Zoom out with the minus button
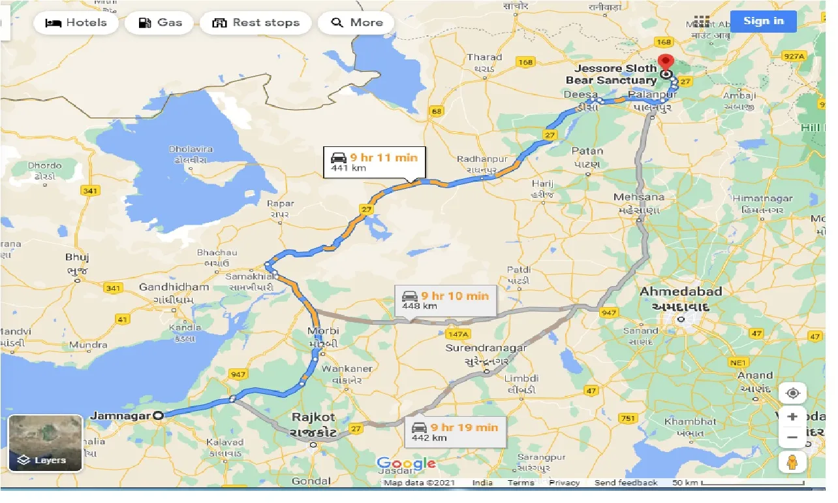This screenshot has height=503, width=838. point(792,438)
